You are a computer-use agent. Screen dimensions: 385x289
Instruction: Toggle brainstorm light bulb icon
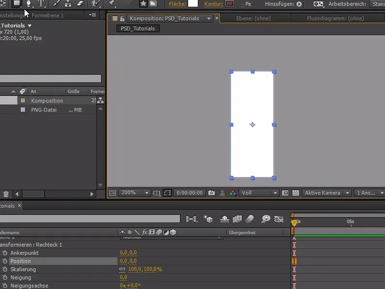(x=266, y=219)
